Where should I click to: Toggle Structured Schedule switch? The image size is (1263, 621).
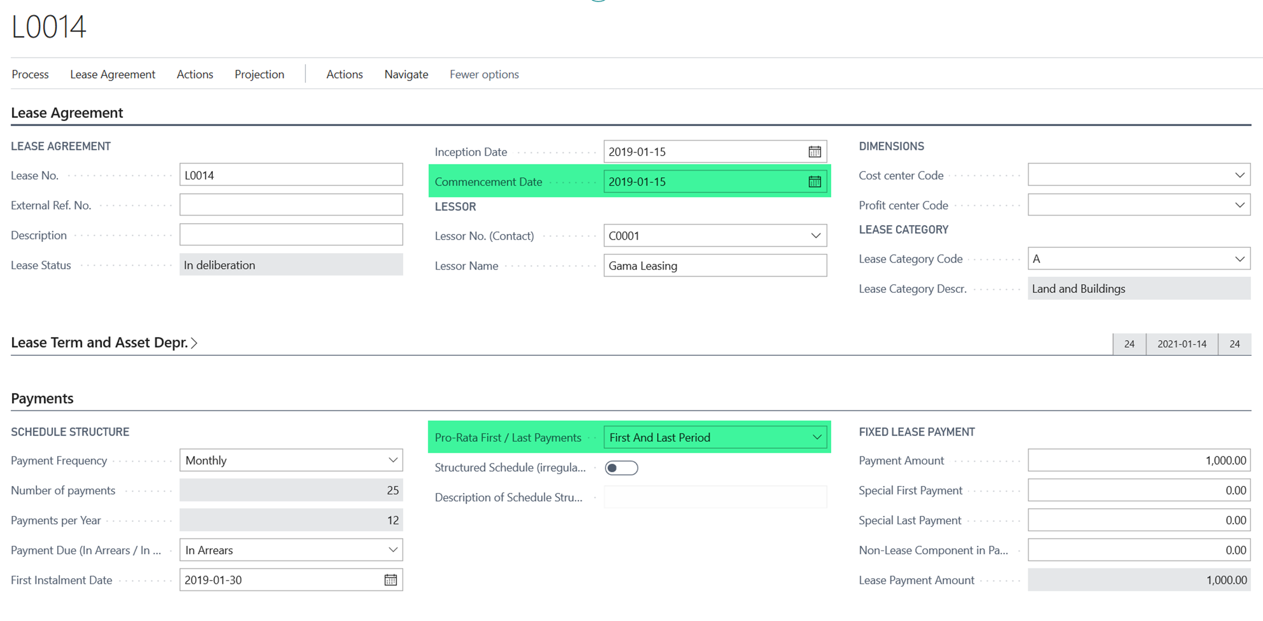pos(621,468)
